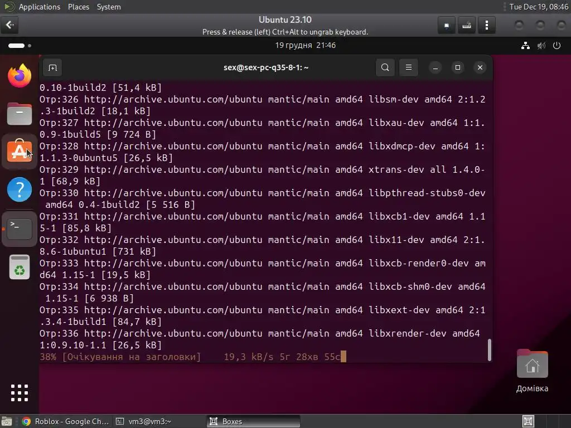Go back in the Boxes window
Screen dimensions: 571x428
point(9,25)
